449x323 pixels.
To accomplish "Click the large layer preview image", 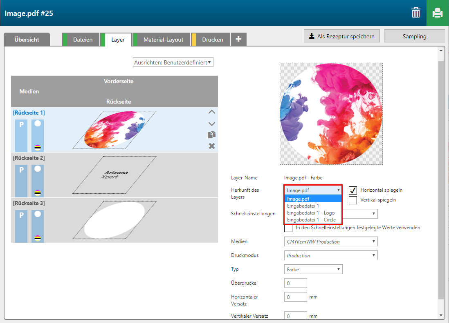I will tap(331, 114).
